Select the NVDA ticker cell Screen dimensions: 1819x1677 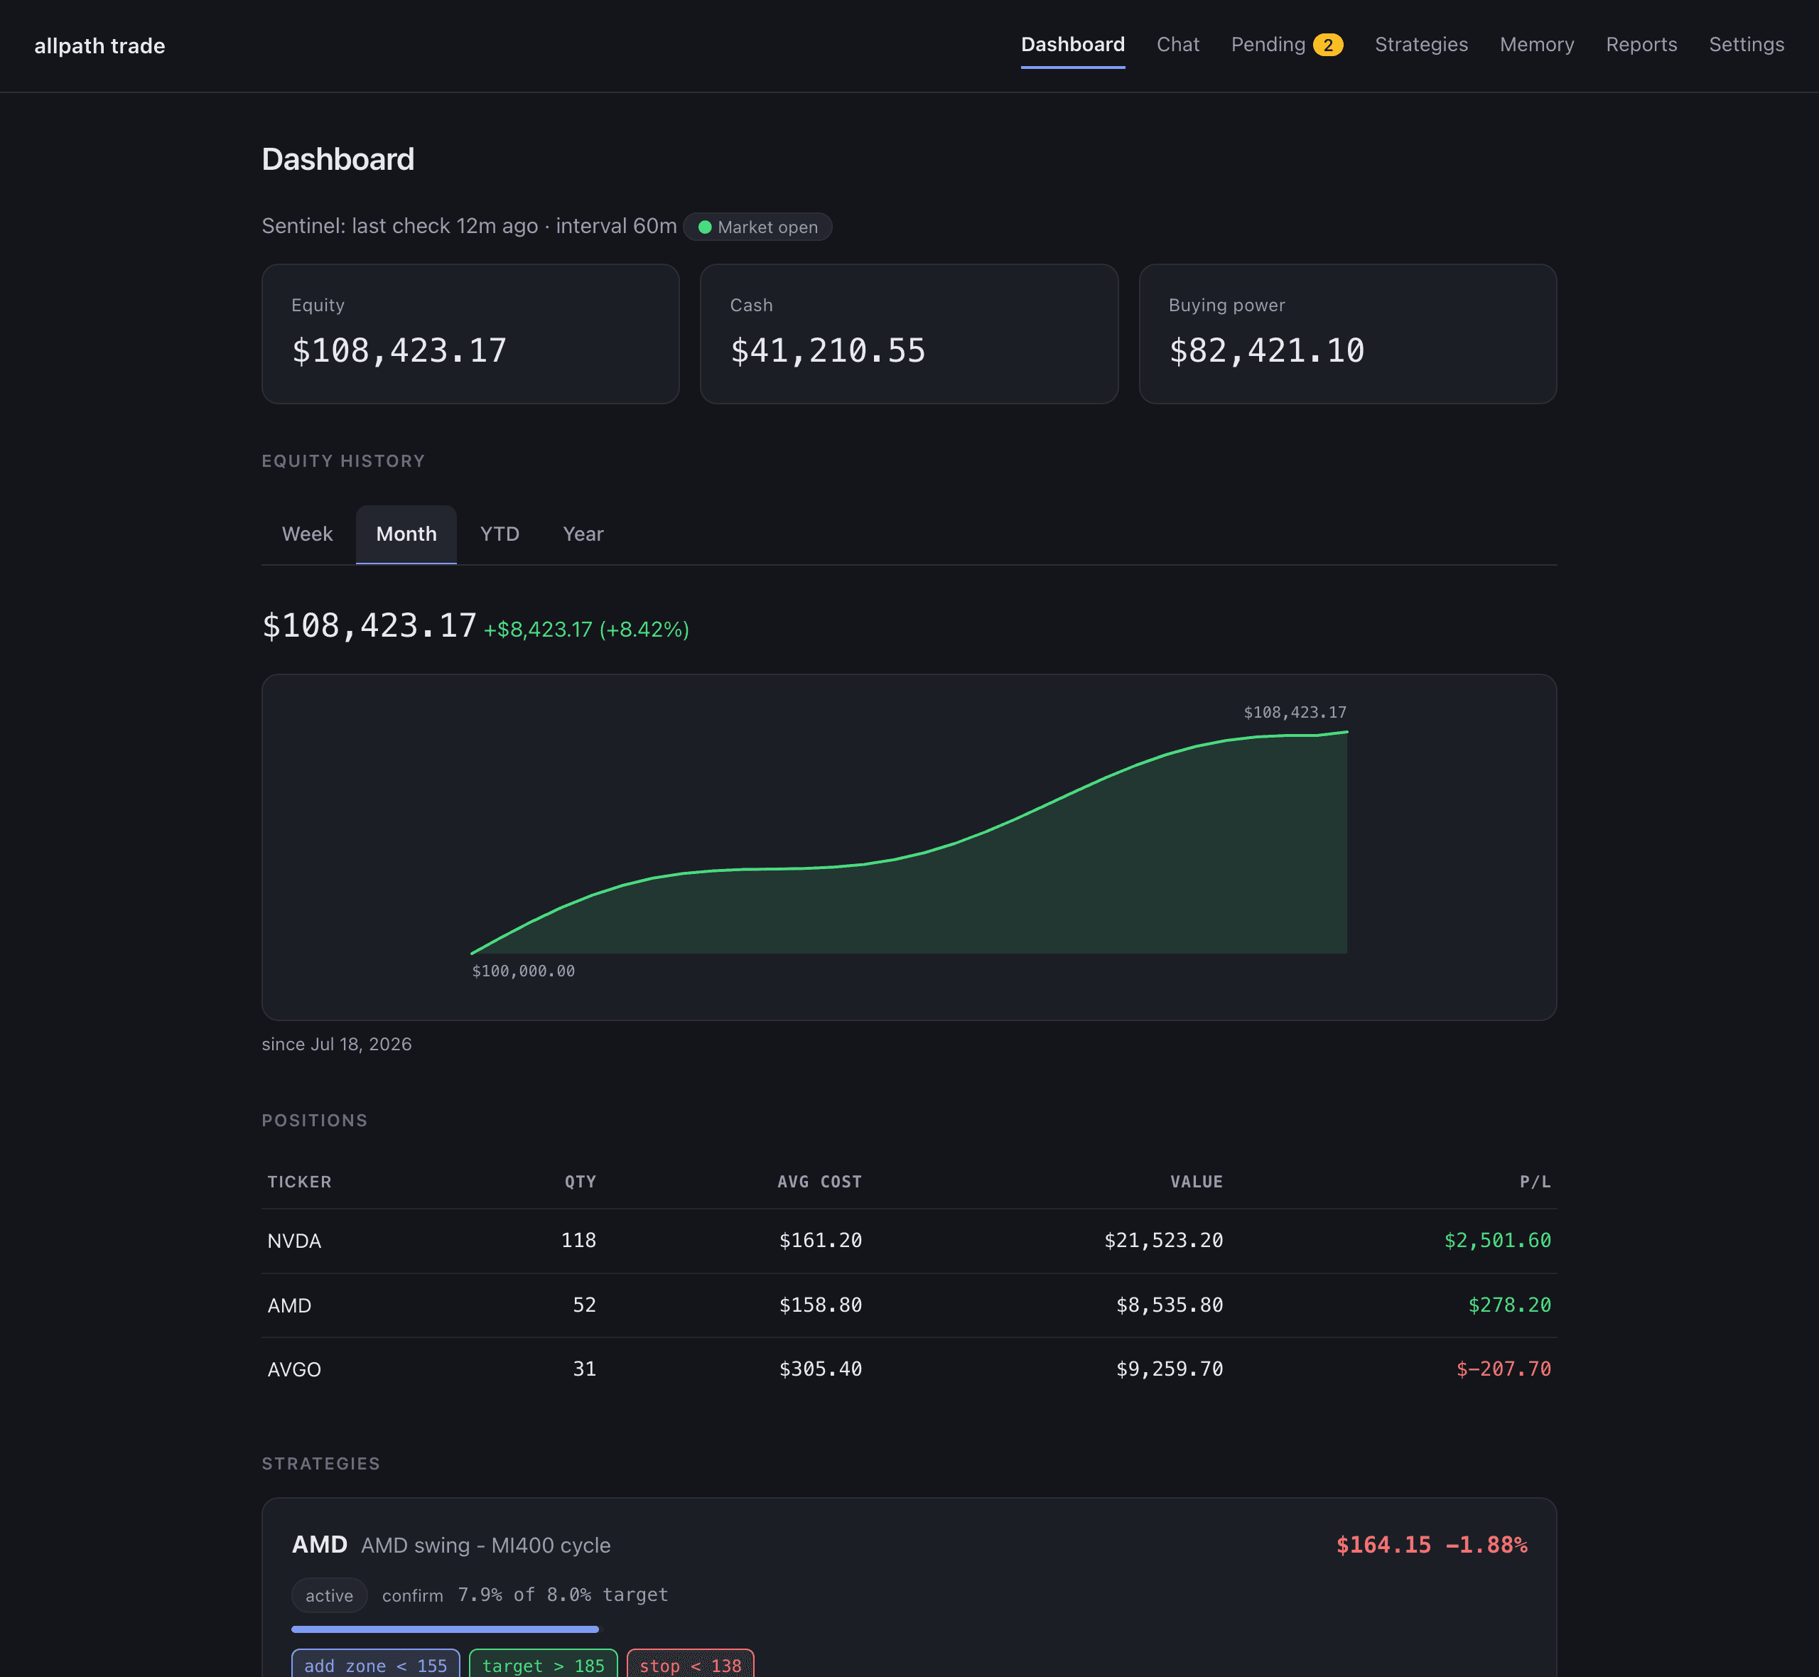(x=294, y=1241)
